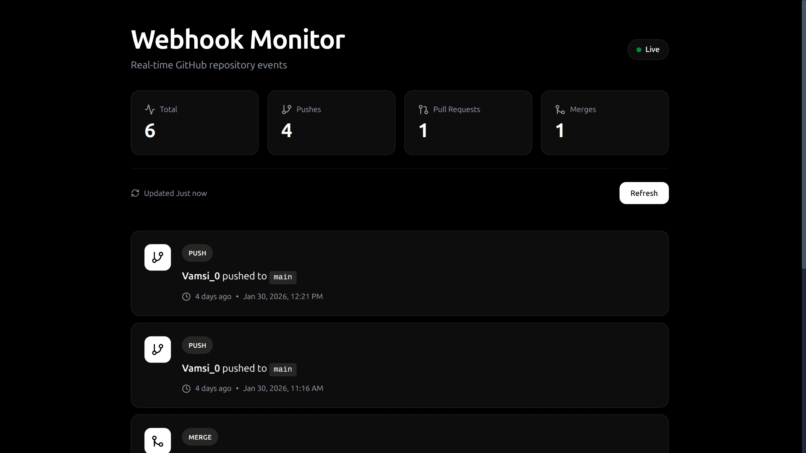This screenshot has height=453, width=806.
Task: Click the main branch tag on the second push
Action: tap(283, 369)
